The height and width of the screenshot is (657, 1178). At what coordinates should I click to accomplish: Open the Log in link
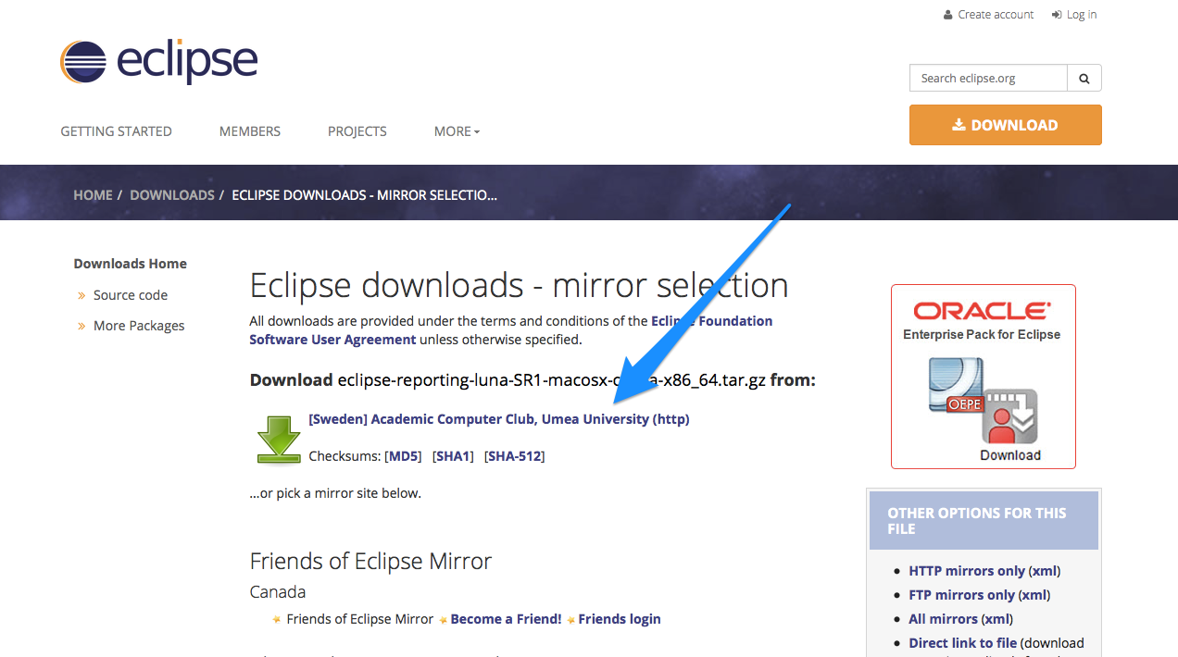tap(1074, 15)
